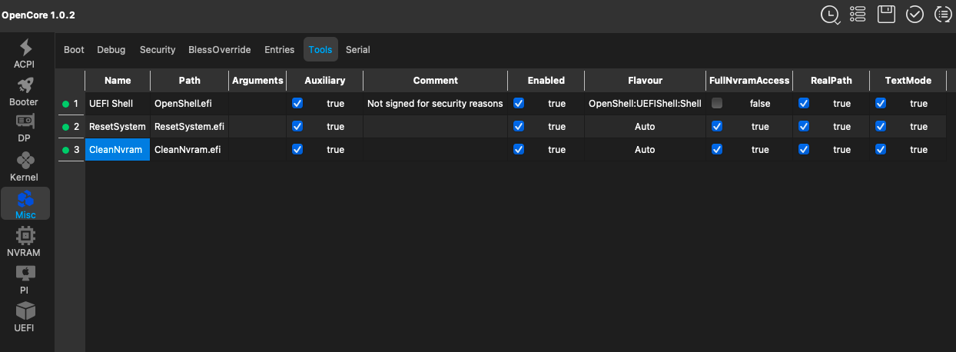Image resolution: width=956 pixels, height=352 pixels.
Task: Switch to the Serial tab
Action: [x=358, y=50]
